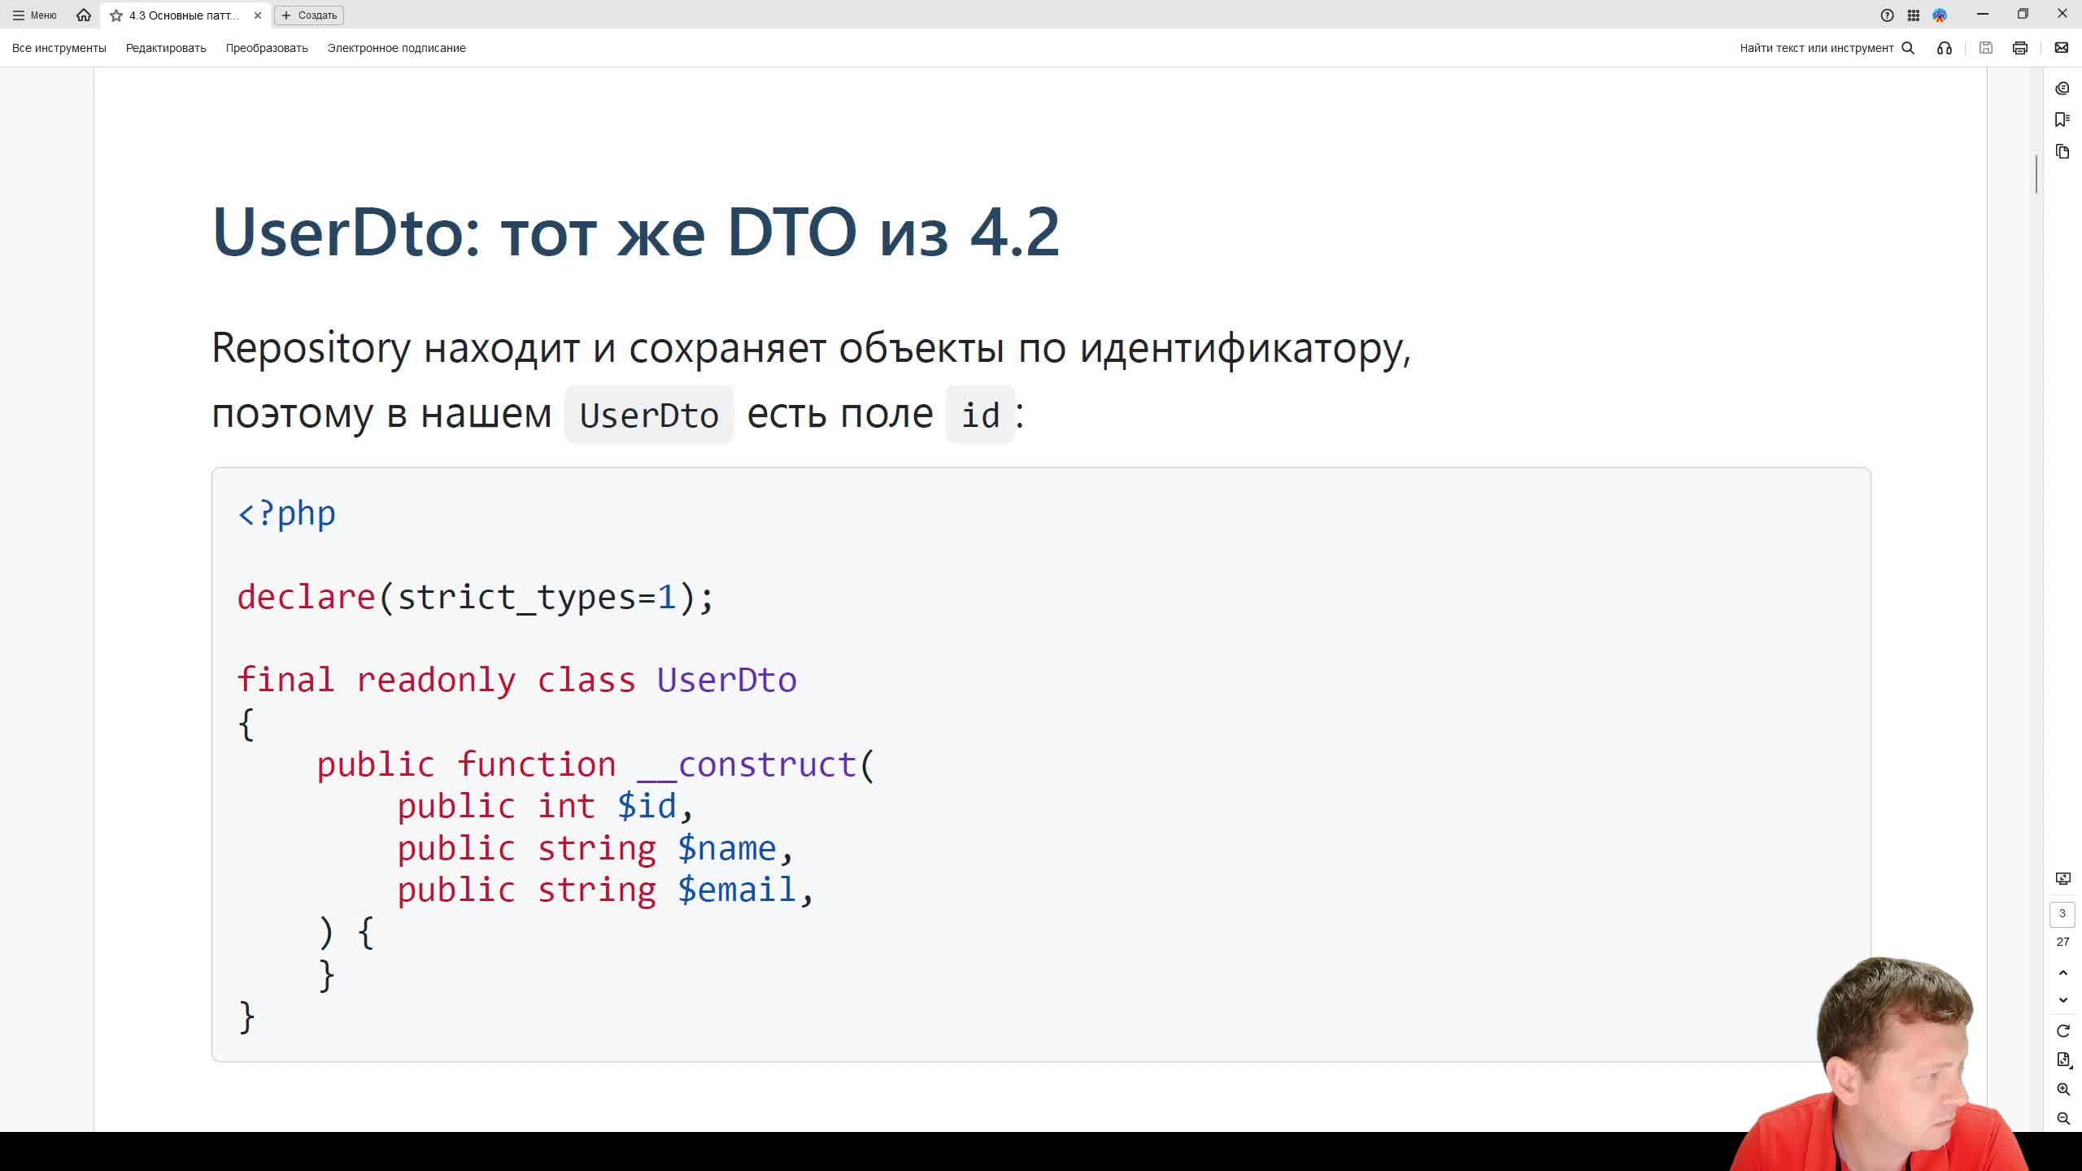Print the document with printer icon
Viewport: 2082px width, 1171px height.
tap(2020, 48)
